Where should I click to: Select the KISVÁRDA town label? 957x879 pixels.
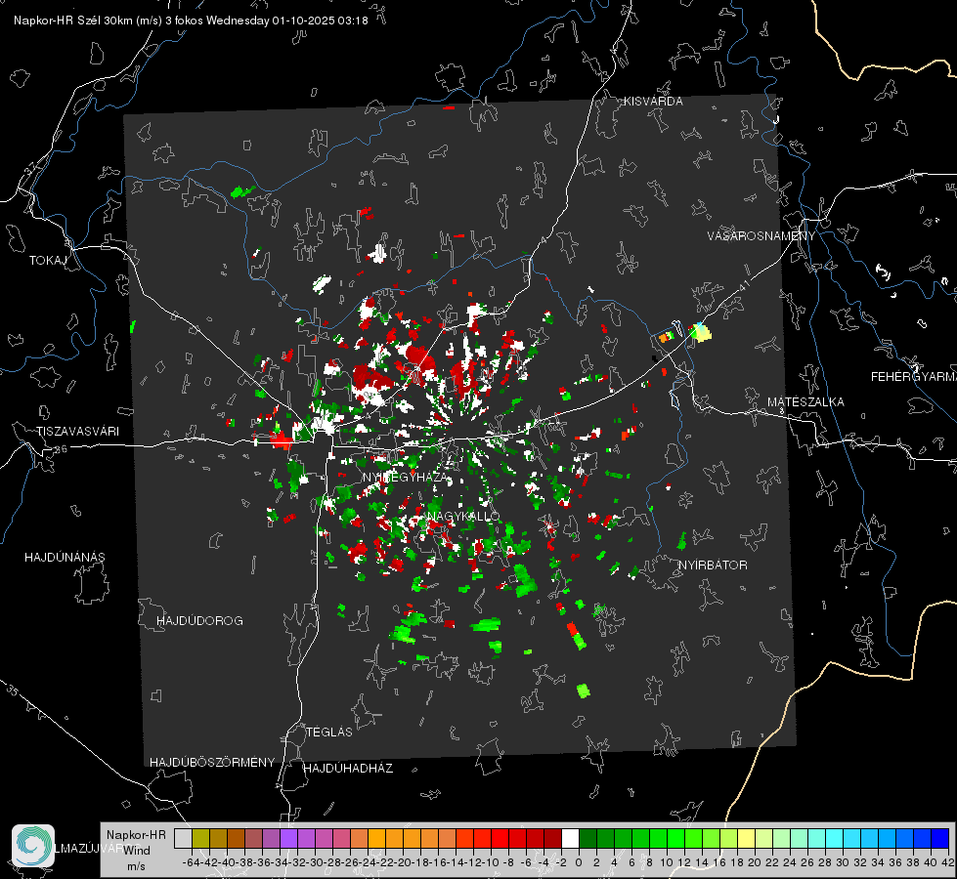click(653, 102)
